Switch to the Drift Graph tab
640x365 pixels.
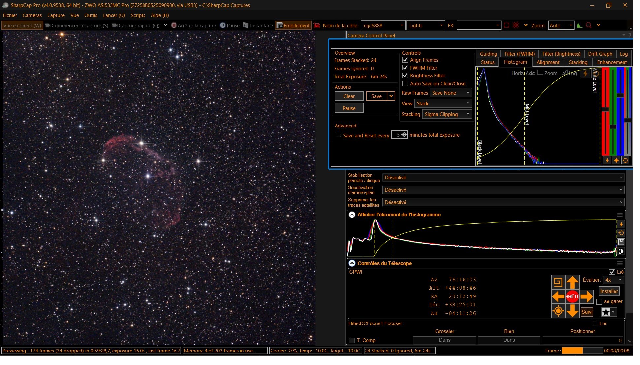coord(600,54)
